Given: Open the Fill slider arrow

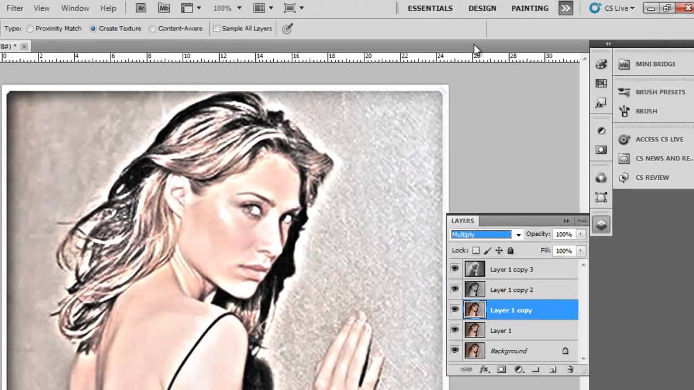Looking at the screenshot, I should (x=581, y=251).
